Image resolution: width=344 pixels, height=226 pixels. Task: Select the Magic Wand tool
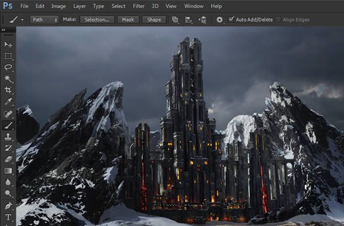(x=8, y=79)
